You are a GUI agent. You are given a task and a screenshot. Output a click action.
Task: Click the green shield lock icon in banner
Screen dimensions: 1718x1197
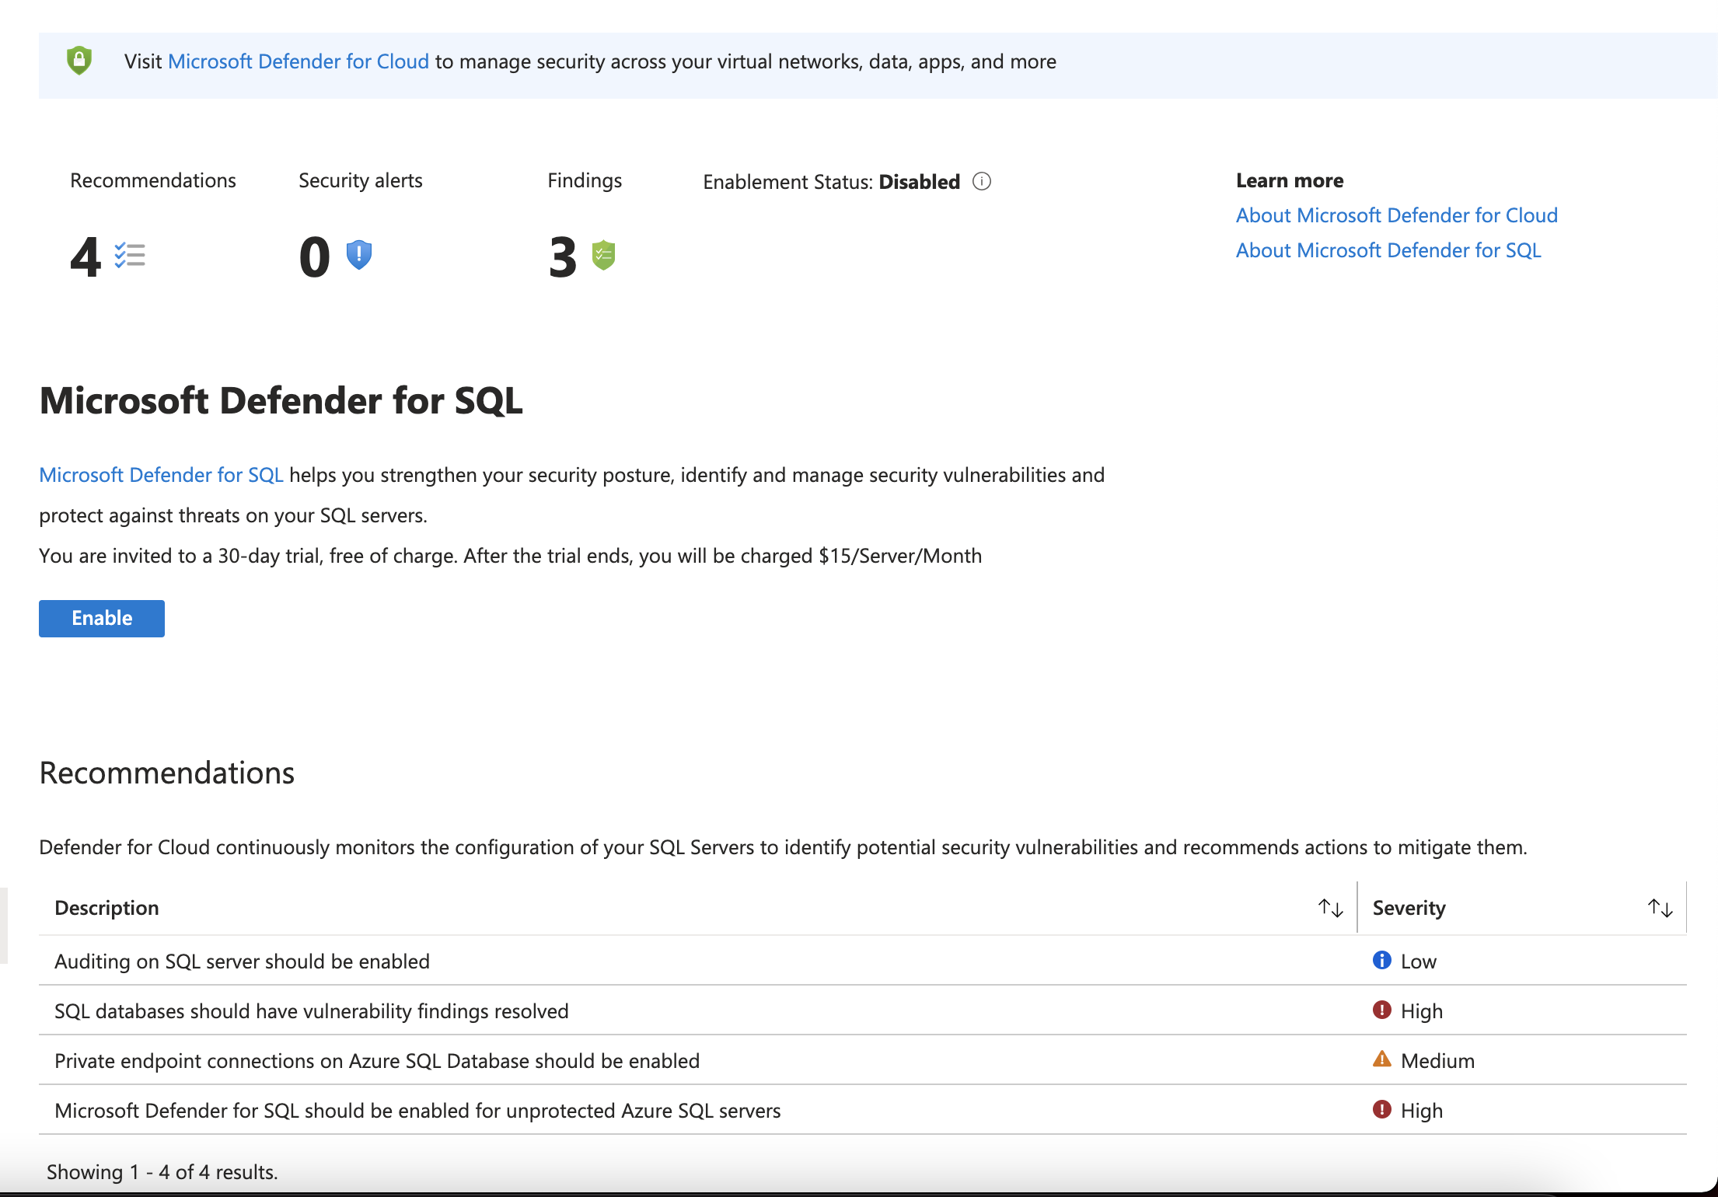pos(79,61)
